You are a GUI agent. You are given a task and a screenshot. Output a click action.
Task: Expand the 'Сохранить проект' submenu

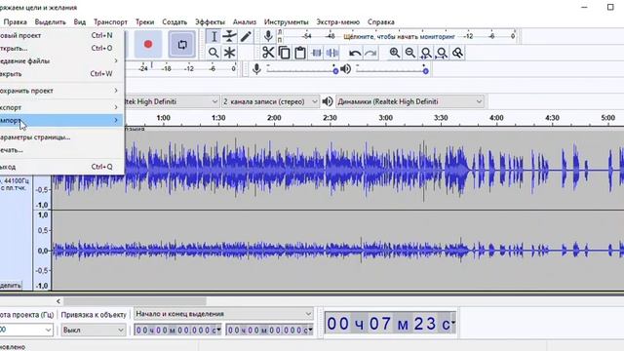pos(60,91)
